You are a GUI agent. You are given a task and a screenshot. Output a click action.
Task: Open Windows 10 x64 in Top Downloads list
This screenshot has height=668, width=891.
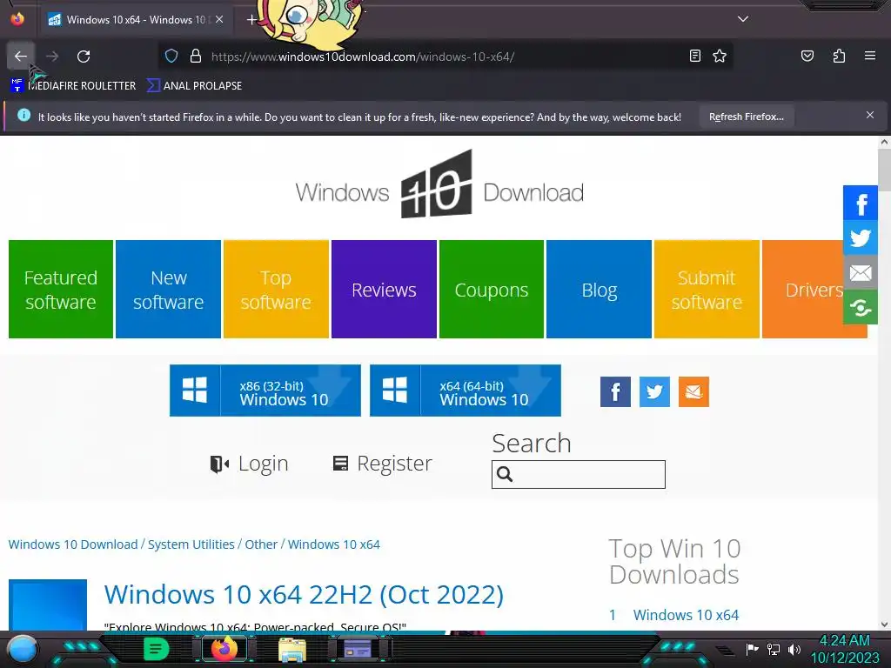pyautogui.click(x=686, y=615)
